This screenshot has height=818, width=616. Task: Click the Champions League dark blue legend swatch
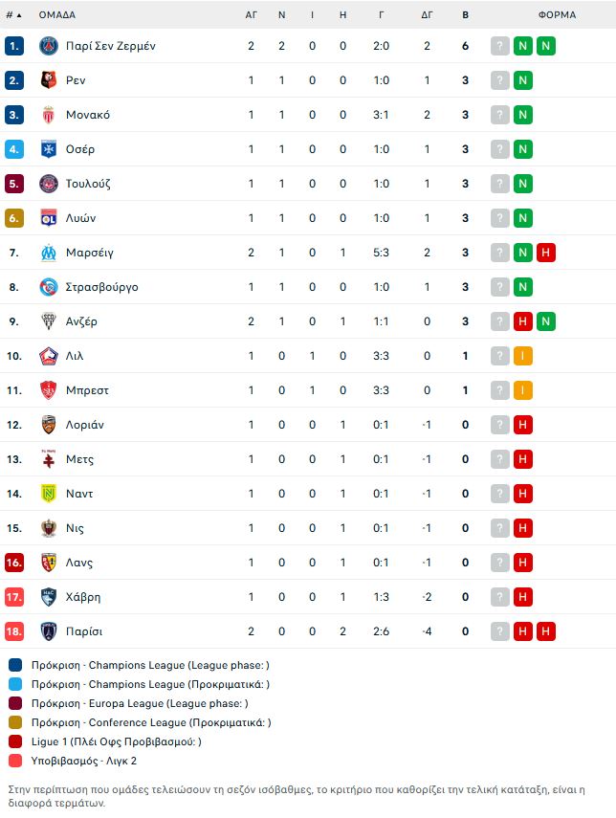tap(15, 665)
